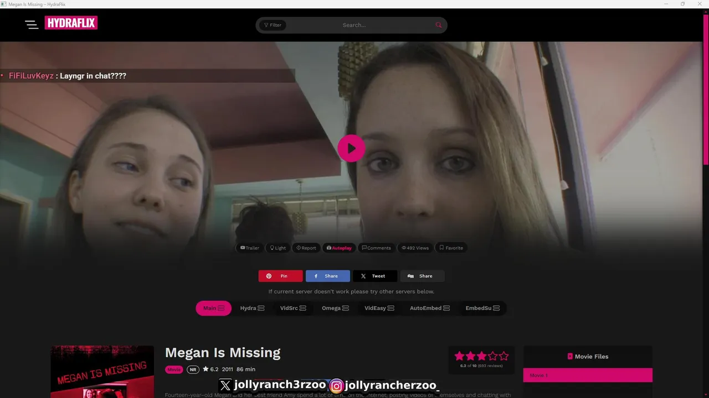Open the hamburger navigation menu
709x398 pixels.
tap(32, 24)
